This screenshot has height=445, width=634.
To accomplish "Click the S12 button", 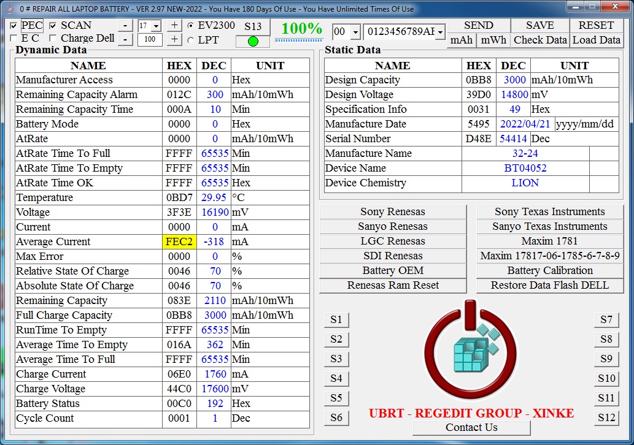I will coord(606,417).
